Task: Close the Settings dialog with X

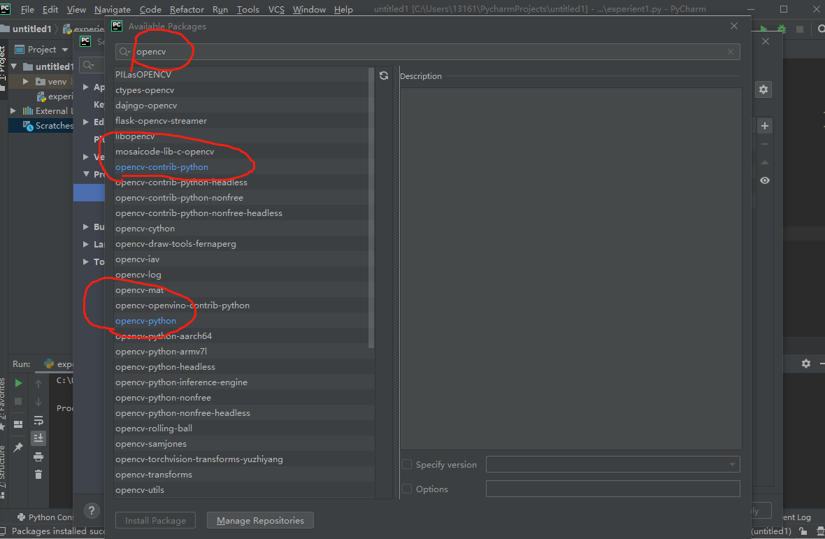Action: pos(766,41)
